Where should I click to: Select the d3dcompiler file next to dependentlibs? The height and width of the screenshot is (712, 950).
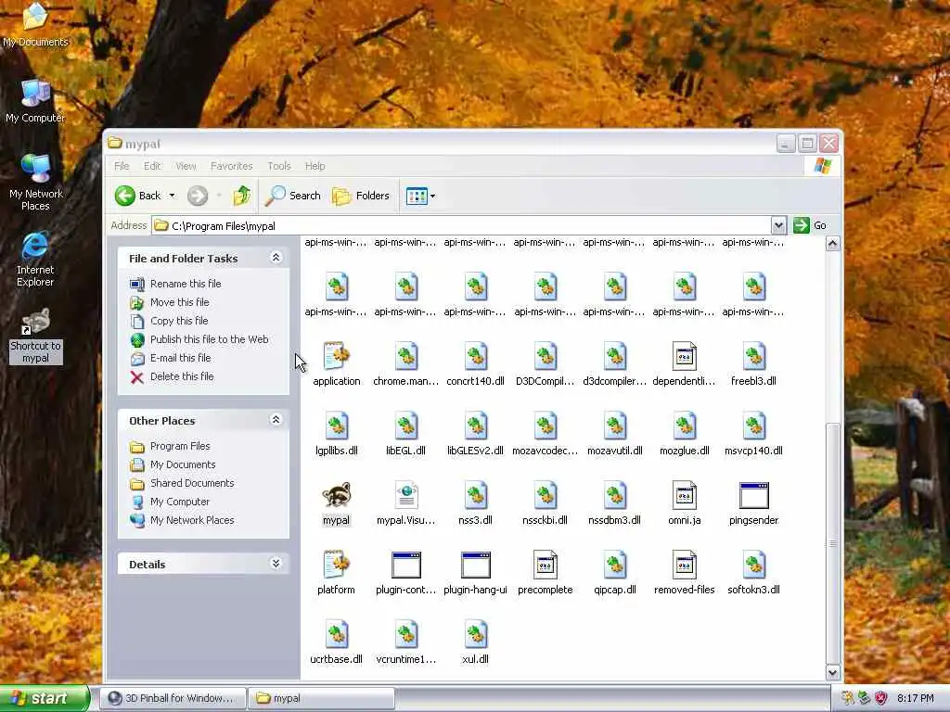click(615, 356)
